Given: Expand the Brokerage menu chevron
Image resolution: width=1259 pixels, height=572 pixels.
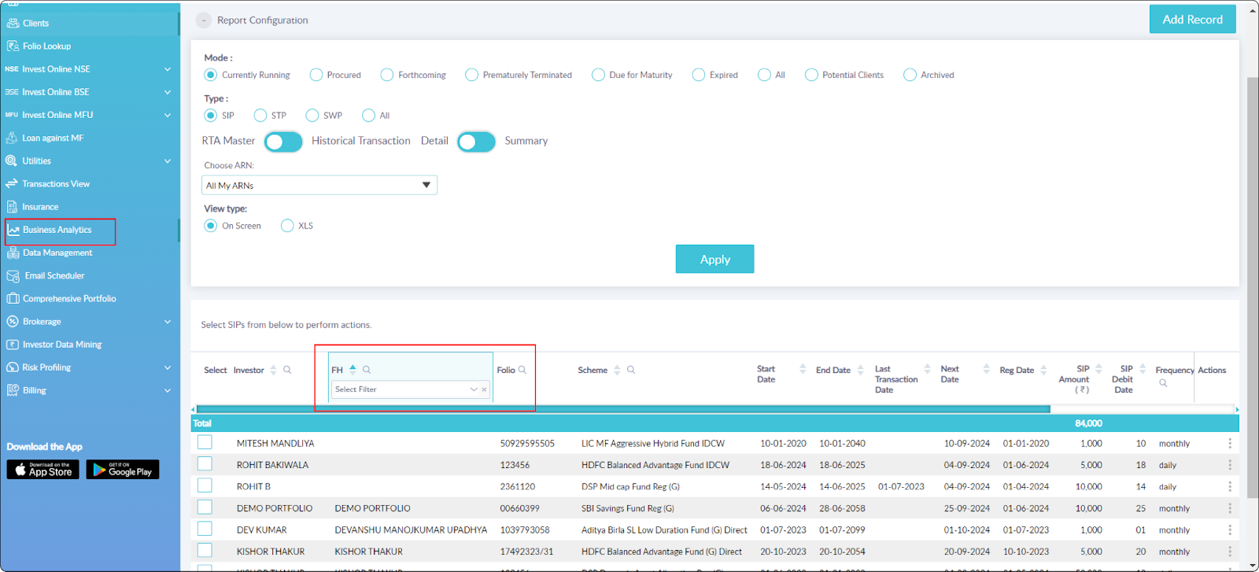Looking at the screenshot, I should pos(168,321).
